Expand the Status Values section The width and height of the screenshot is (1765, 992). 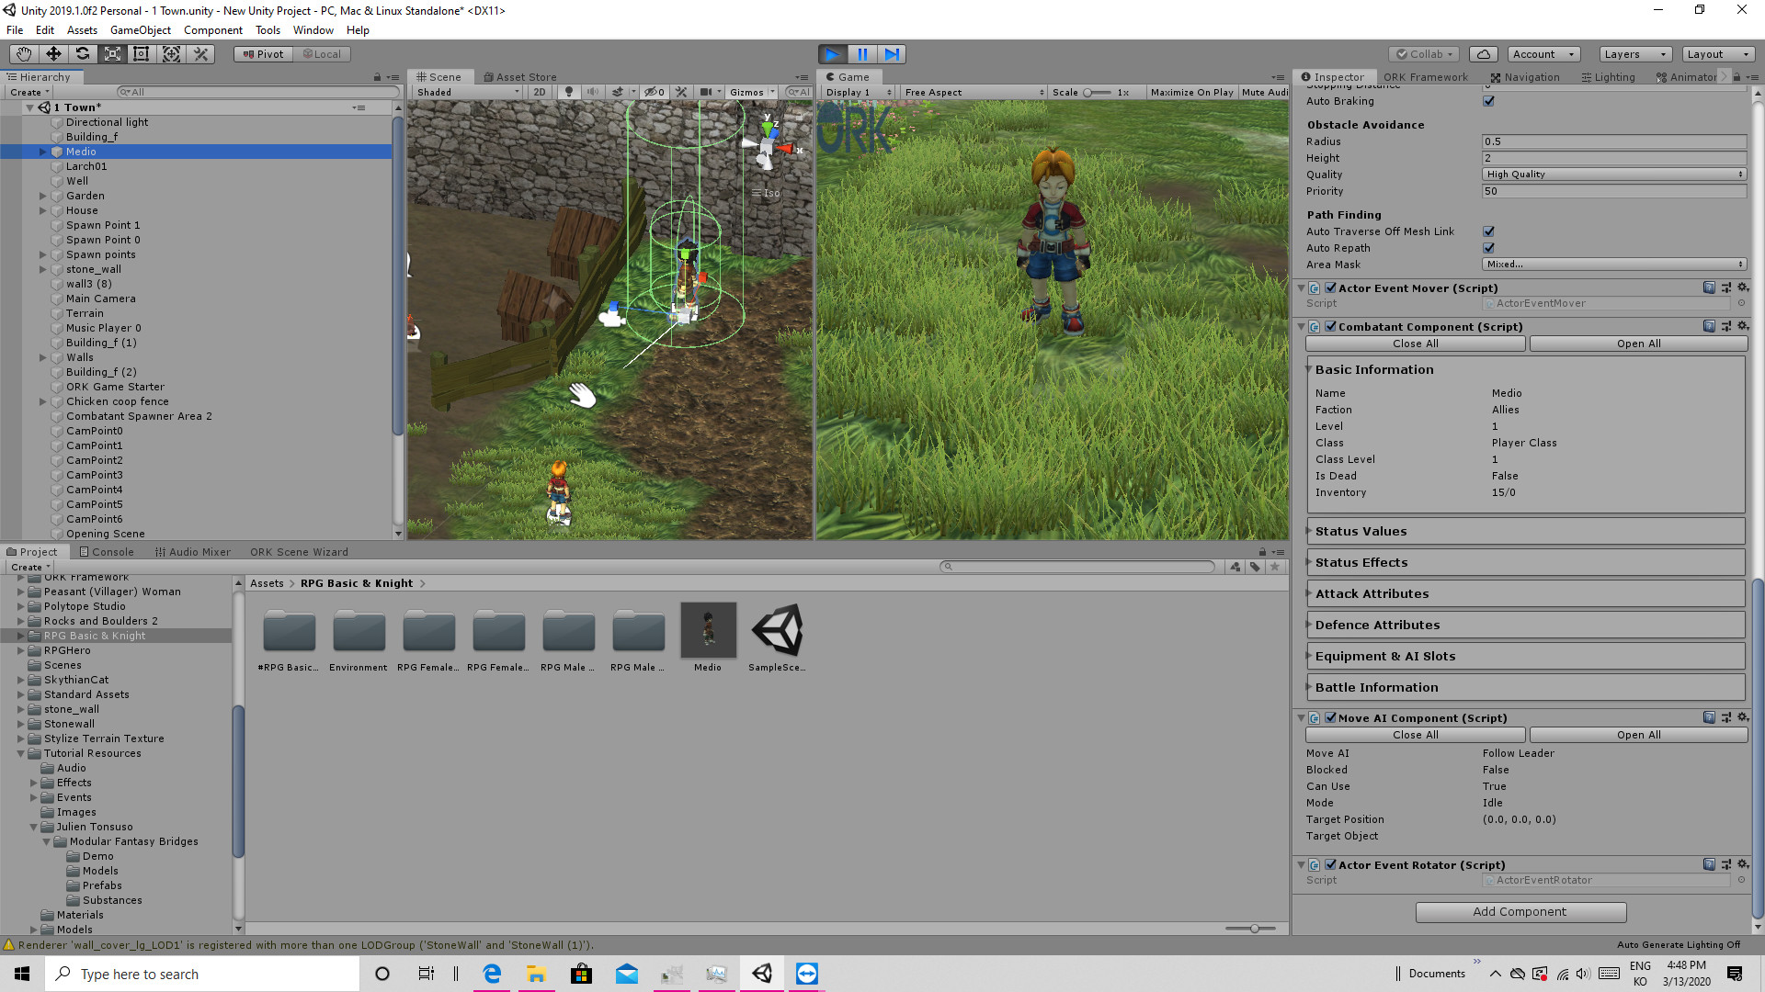point(1526,531)
